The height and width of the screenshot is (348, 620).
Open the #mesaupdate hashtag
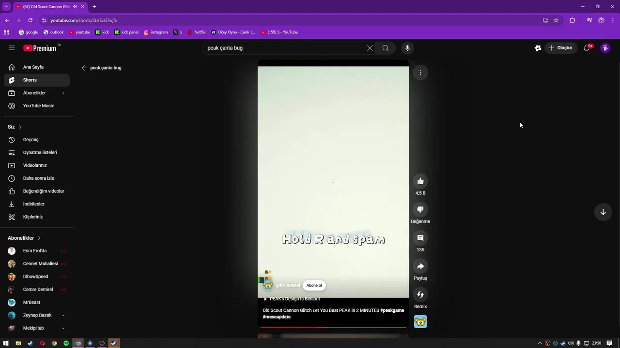(x=277, y=317)
